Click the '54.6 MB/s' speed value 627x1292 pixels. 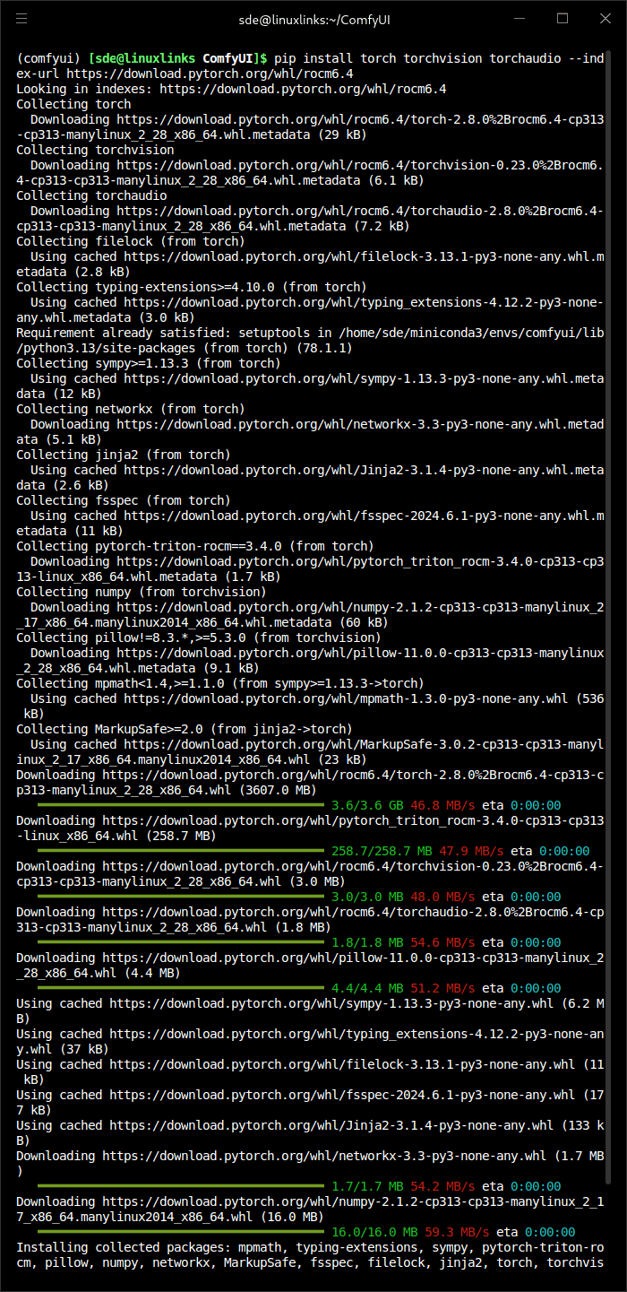coord(442,942)
